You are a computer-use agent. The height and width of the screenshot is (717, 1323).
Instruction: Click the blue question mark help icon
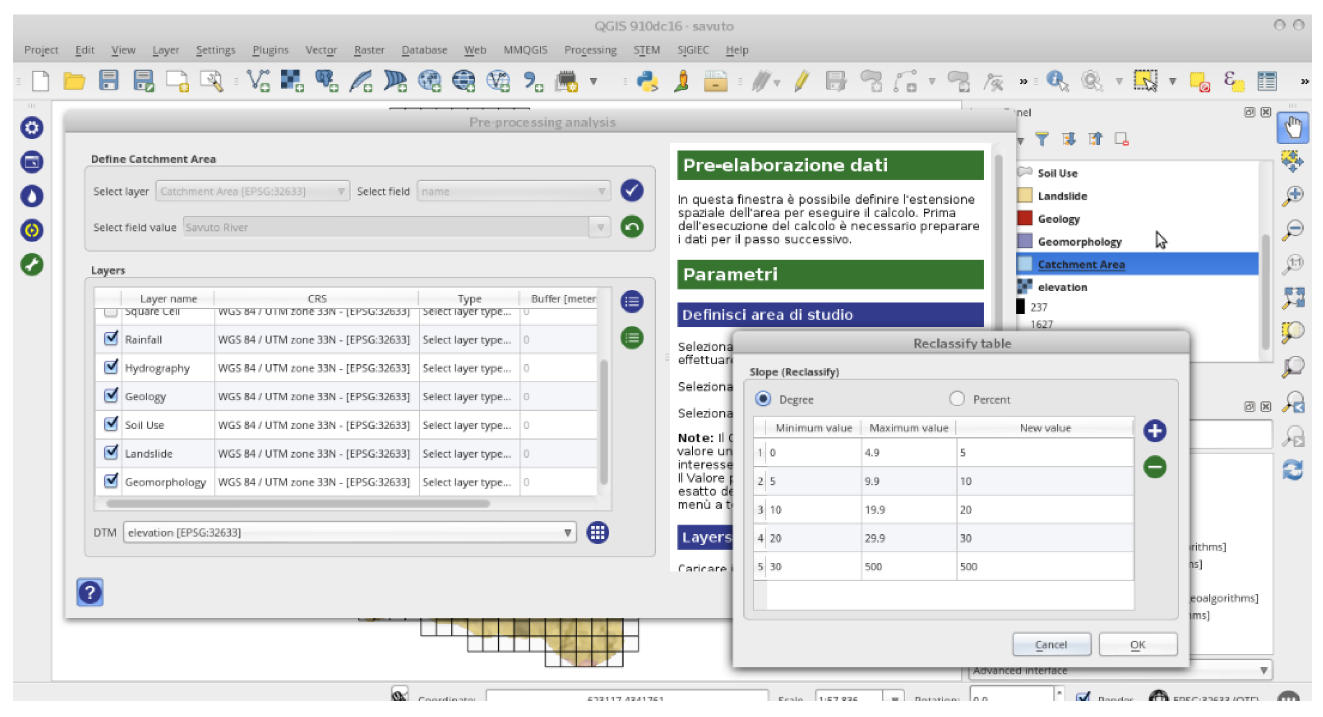coord(90,592)
